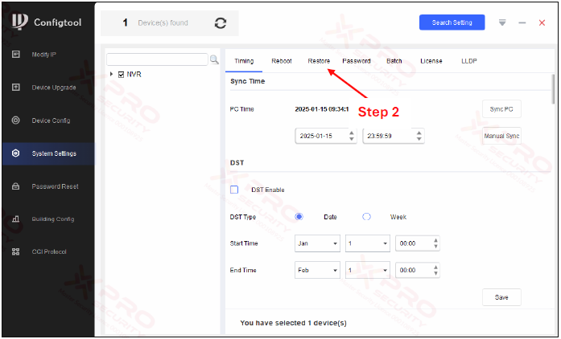Click the CGI Protocol grid icon
561x339 pixels.
(x=16, y=251)
